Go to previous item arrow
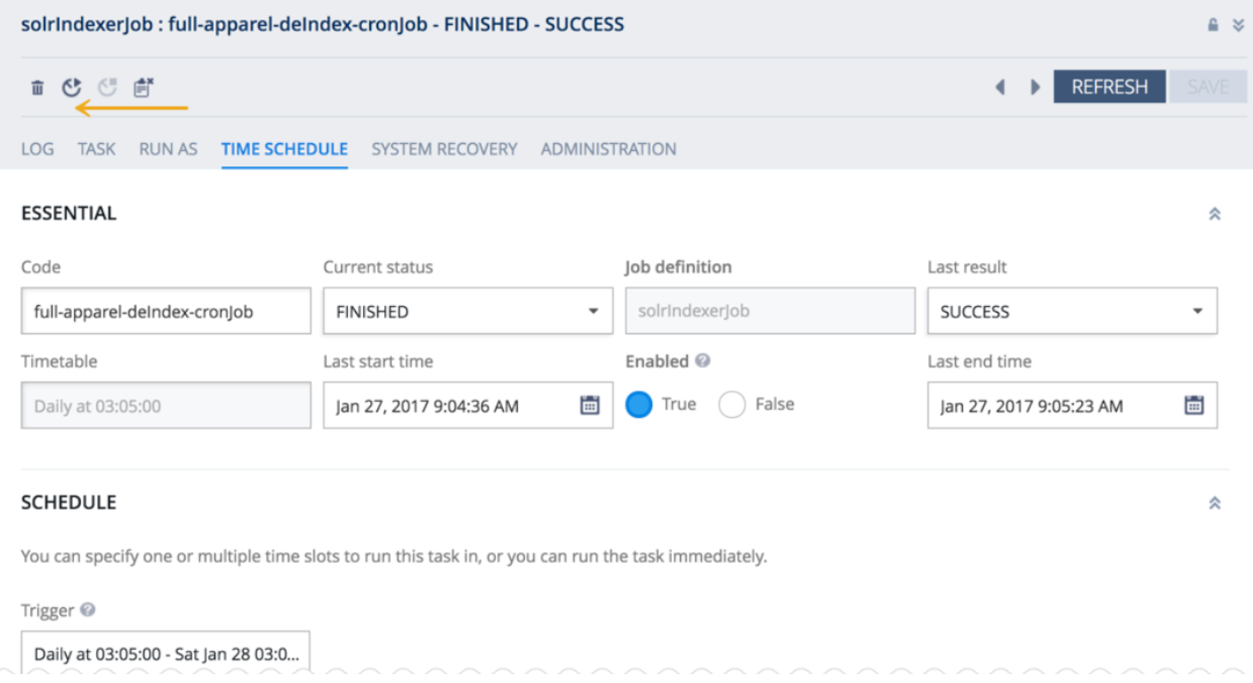This screenshot has height=683, width=1253. [1000, 87]
